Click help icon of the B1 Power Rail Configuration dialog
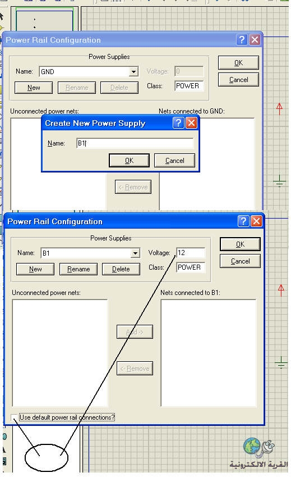 coord(243,221)
